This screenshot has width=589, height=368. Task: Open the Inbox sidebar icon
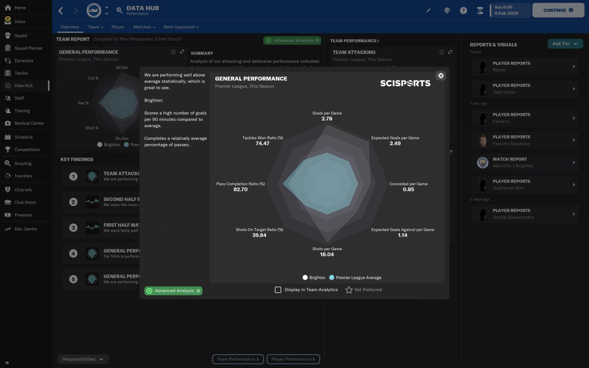(8, 21)
